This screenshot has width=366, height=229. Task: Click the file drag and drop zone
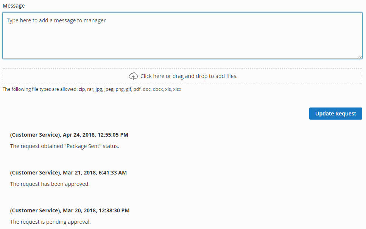182,76
